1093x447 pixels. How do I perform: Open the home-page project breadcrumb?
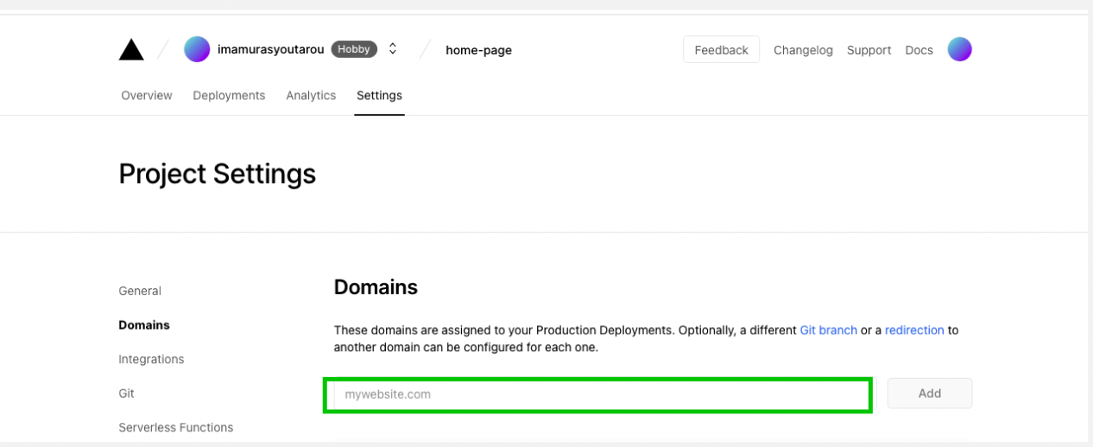(478, 50)
